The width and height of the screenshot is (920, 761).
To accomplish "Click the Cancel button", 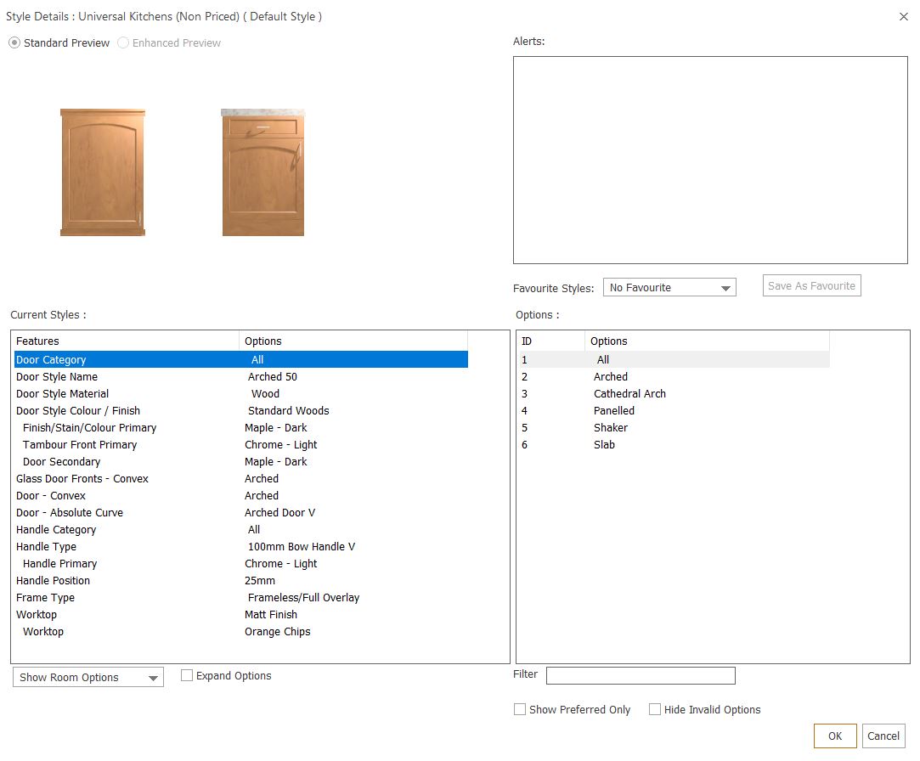I will click(x=883, y=736).
